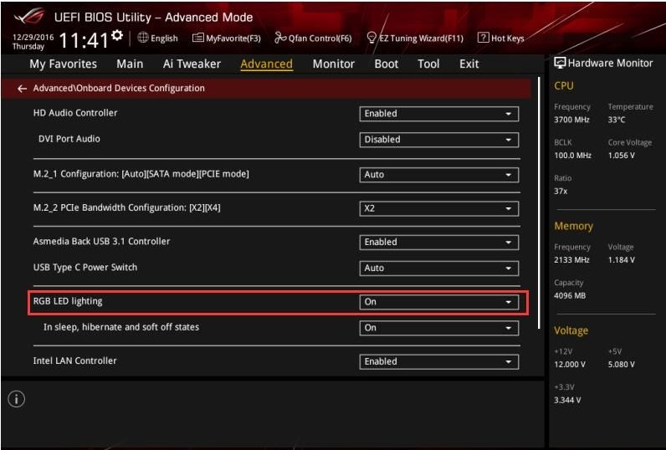
Task: Click the Qfan Control fan icon
Action: tap(280, 38)
